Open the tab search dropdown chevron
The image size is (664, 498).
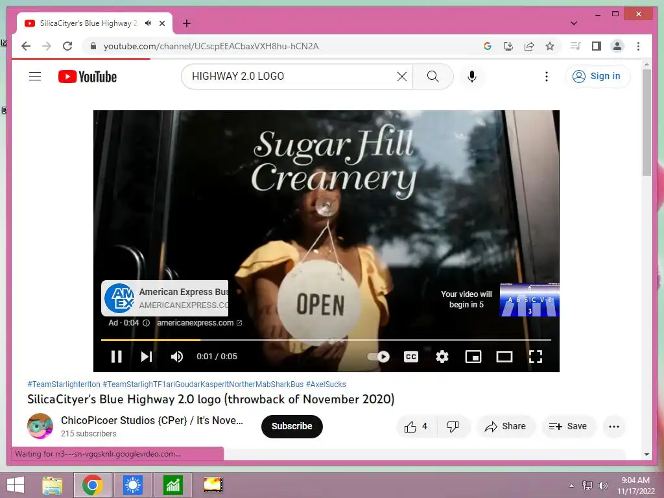point(574,23)
